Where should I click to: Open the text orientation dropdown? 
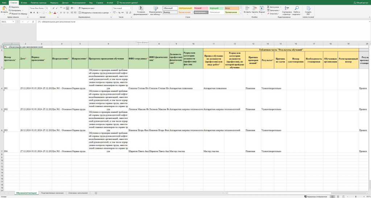click(73, 8)
